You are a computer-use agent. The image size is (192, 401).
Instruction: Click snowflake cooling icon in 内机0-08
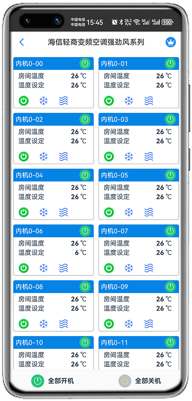click(44, 324)
